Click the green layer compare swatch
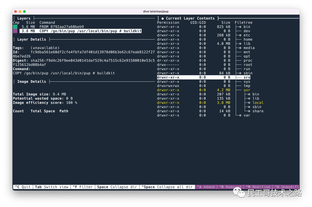 pos(15,27)
